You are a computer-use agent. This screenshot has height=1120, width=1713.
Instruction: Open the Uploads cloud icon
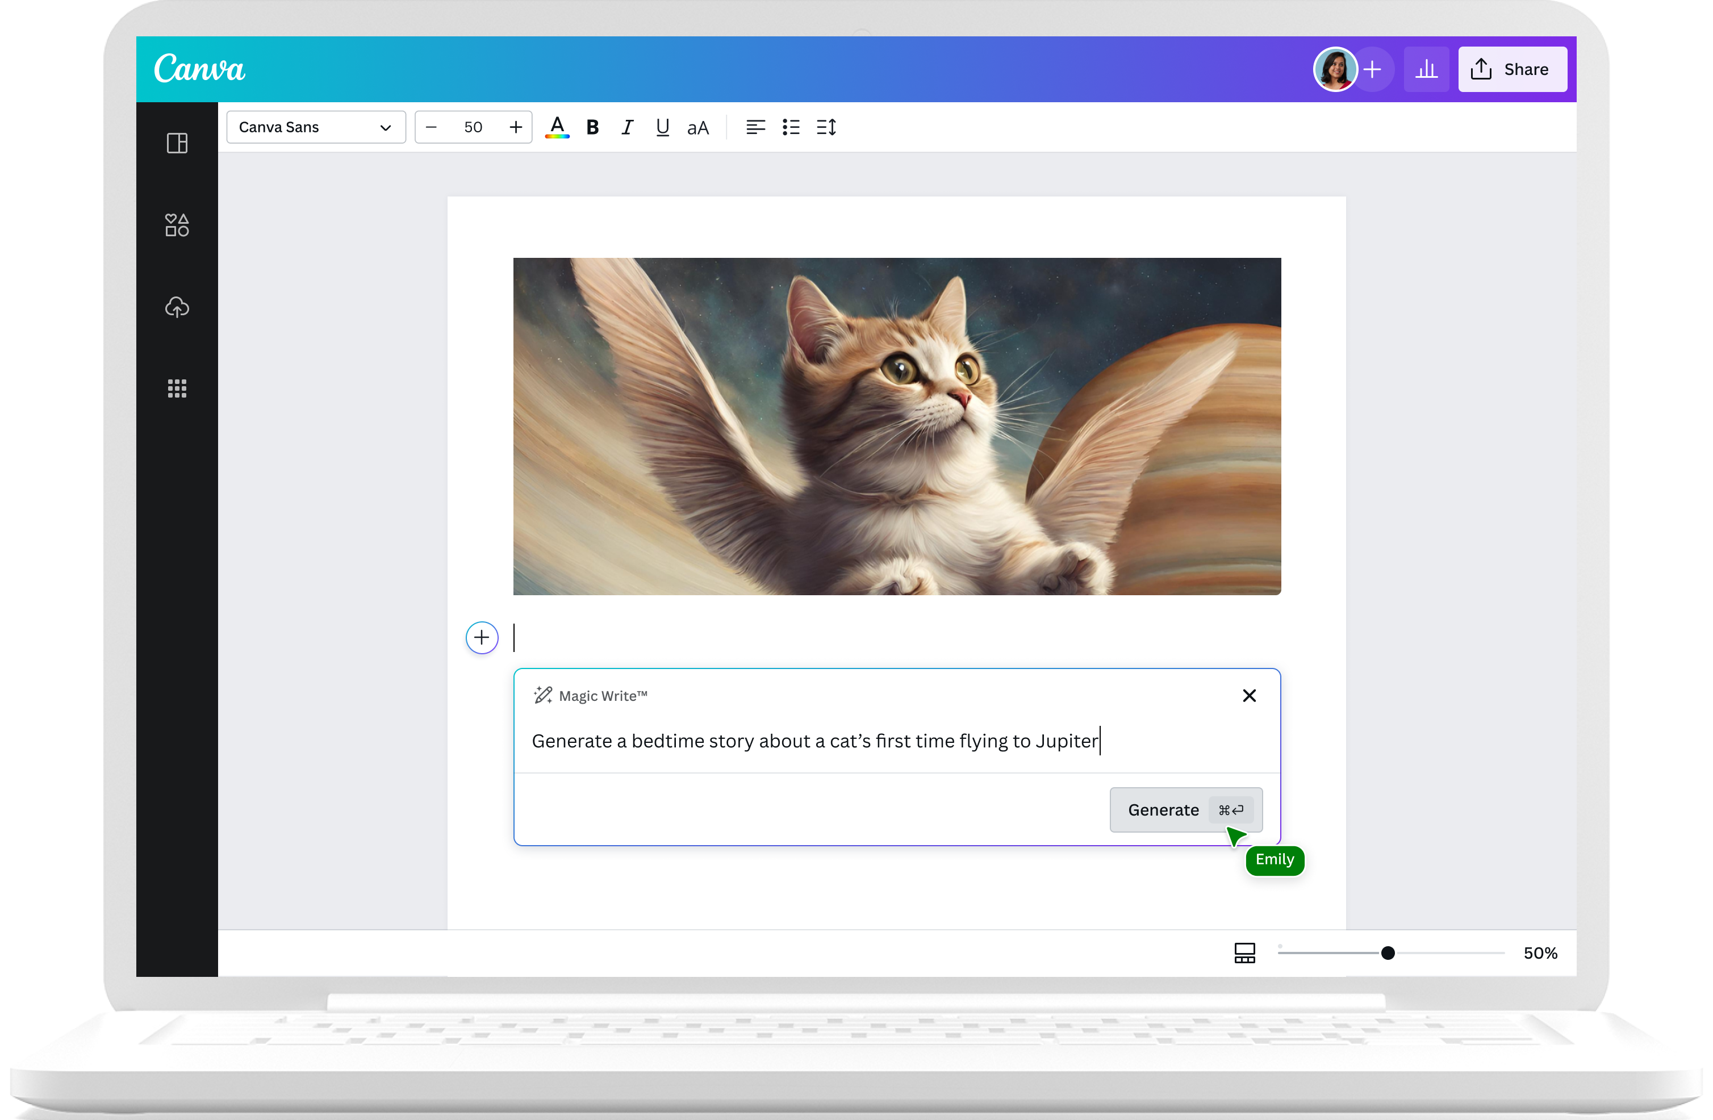point(177,307)
